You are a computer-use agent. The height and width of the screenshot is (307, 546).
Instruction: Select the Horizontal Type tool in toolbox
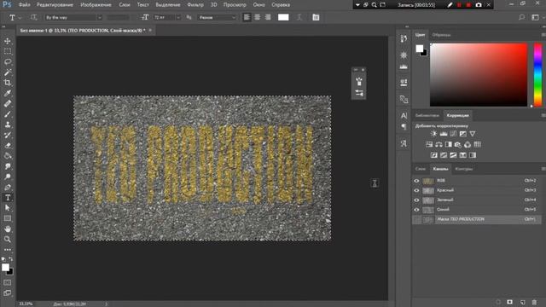coord(8,198)
